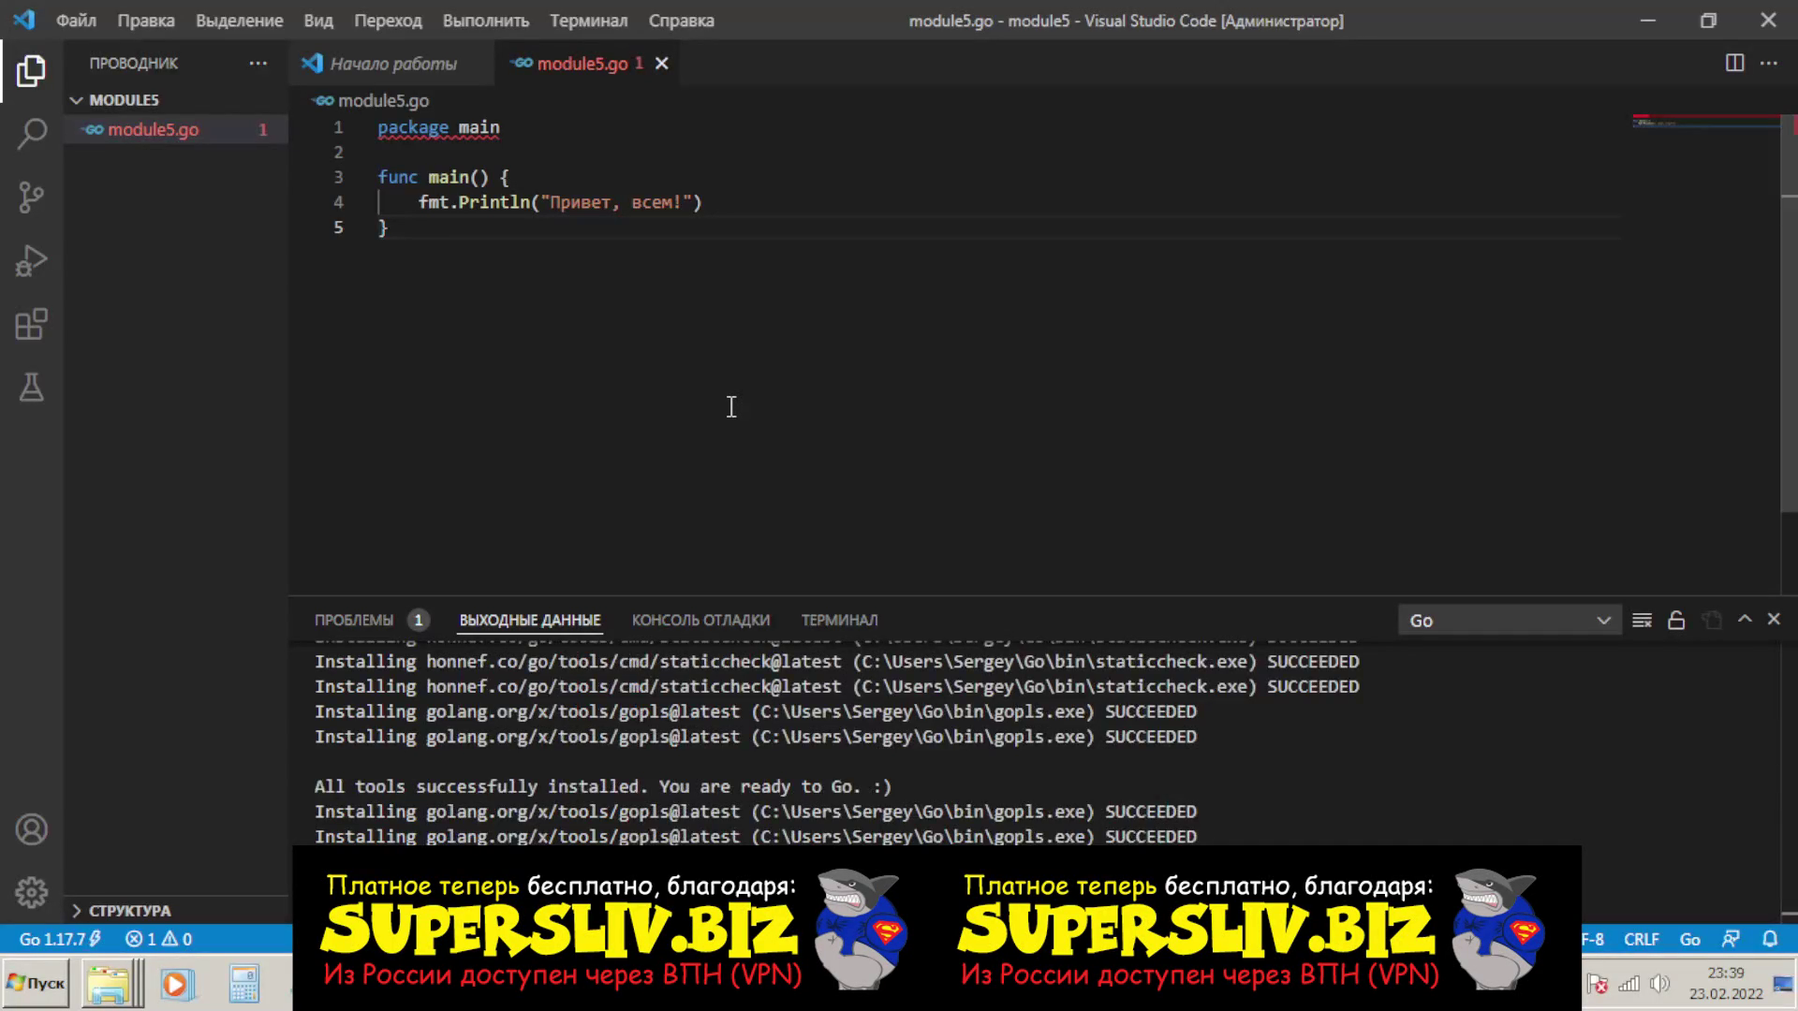Click module5.go in the breadcrumb
The height and width of the screenshot is (1011, 1798).
coord(383,100)
